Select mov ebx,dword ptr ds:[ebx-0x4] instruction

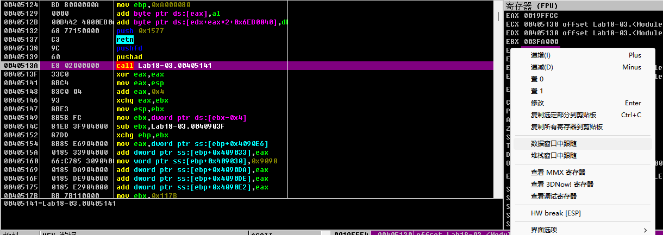[x=182, y=118]
